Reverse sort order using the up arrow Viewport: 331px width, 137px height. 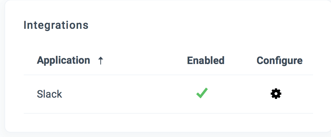(x=100, y=61)
